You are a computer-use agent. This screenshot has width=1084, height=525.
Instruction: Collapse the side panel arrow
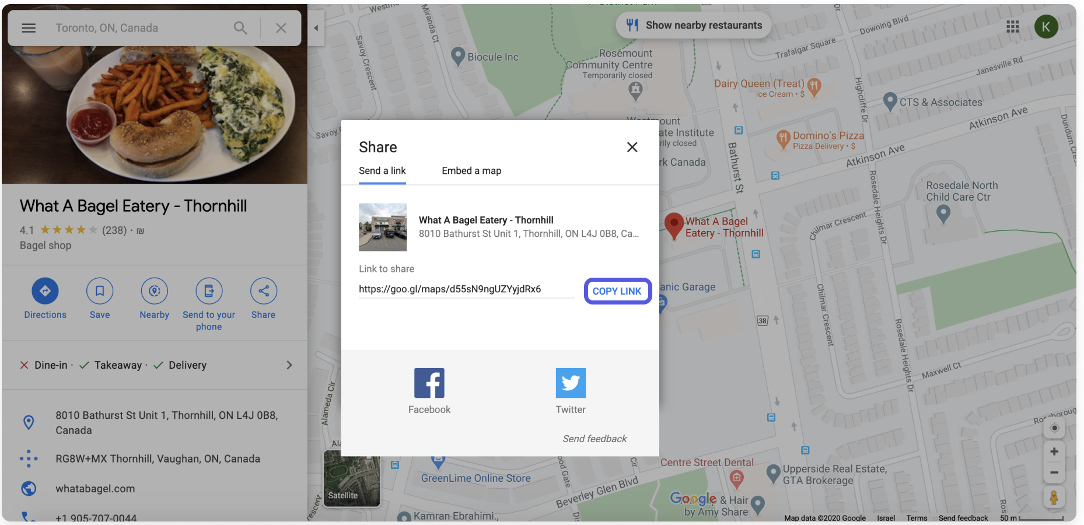[316, 28]
